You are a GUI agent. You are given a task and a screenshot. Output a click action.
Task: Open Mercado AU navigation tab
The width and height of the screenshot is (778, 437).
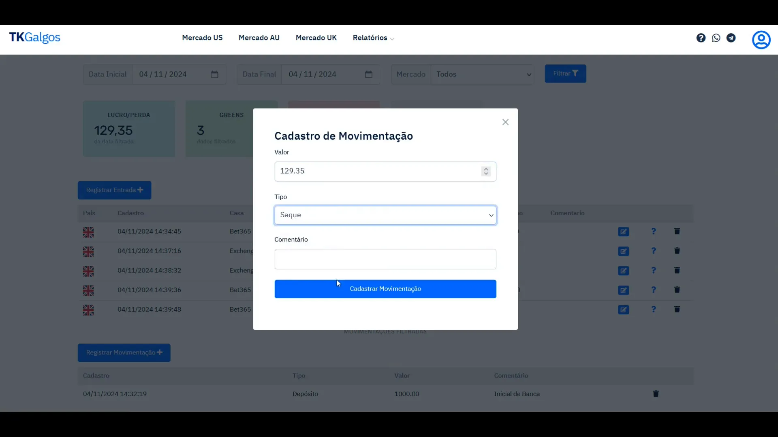(259, 37)
